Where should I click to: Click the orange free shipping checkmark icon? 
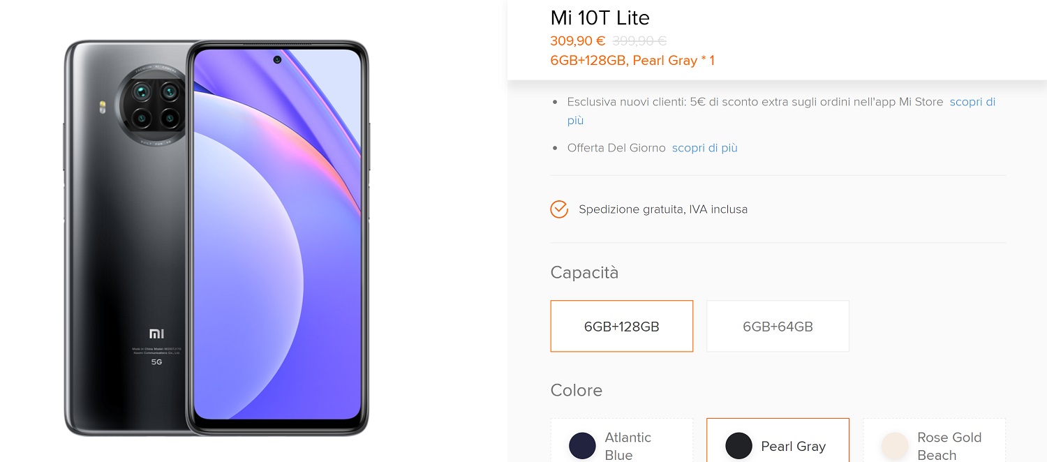click(559, 209)
